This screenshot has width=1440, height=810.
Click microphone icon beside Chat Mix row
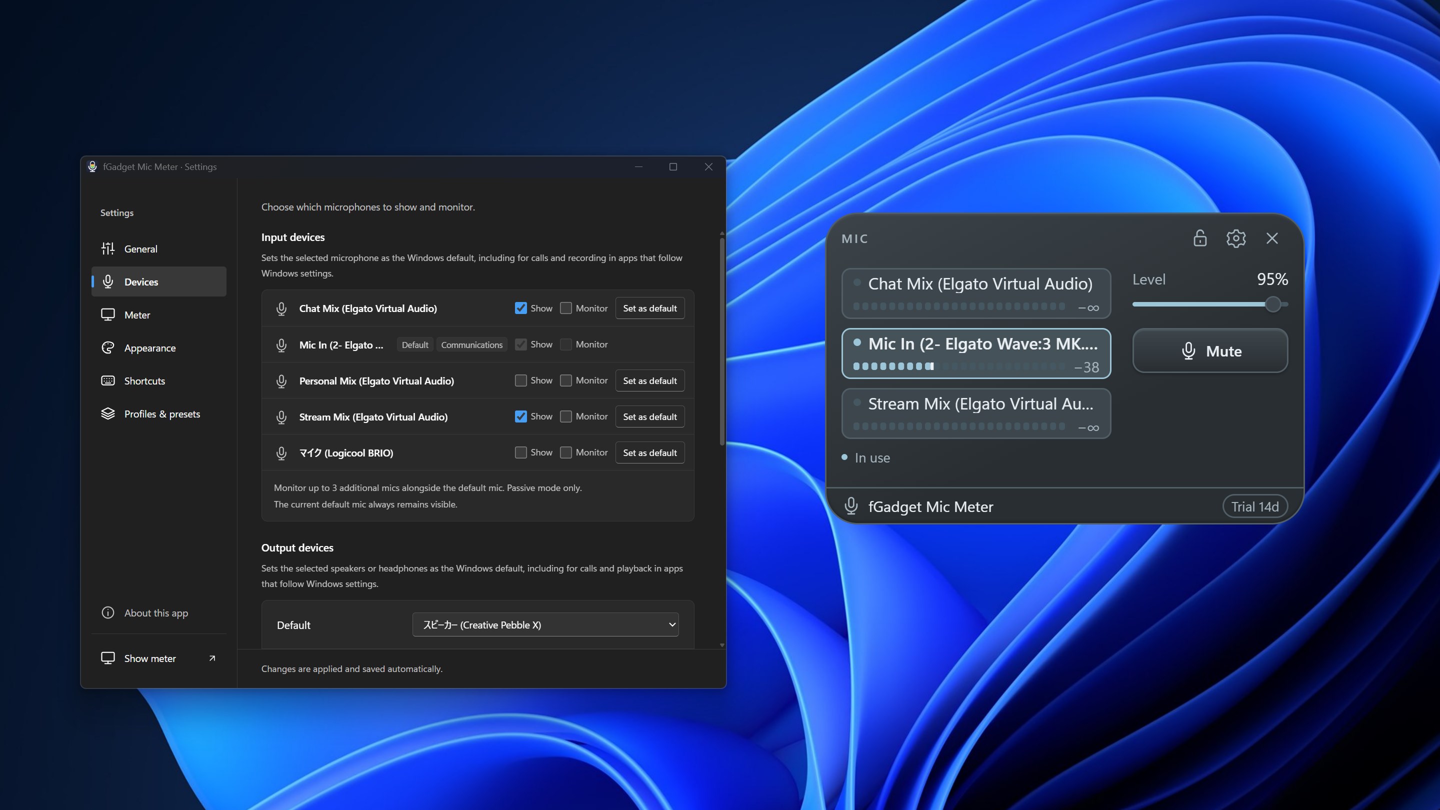[x=281, y=308]
